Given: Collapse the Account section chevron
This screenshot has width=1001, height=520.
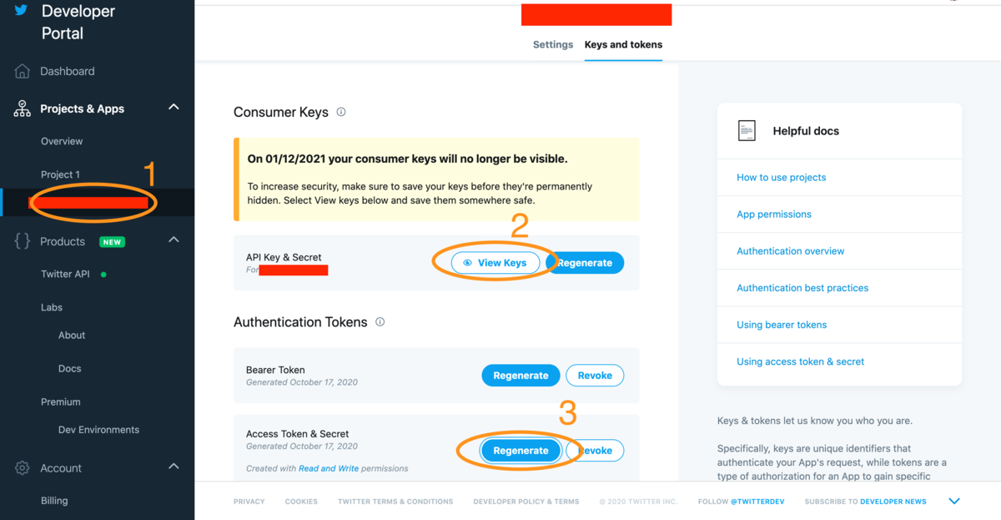Looking at the screenshot, I should tap(174, 467).
